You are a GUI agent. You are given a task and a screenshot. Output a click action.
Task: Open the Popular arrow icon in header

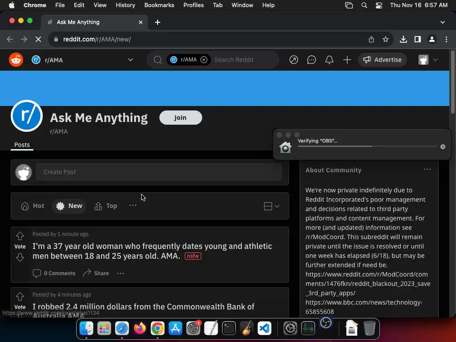[294, 60]
